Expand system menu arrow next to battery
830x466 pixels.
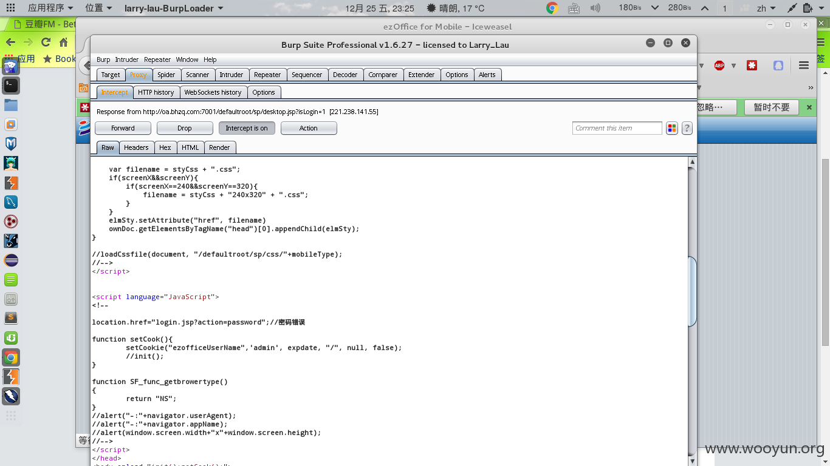[821, 8]
